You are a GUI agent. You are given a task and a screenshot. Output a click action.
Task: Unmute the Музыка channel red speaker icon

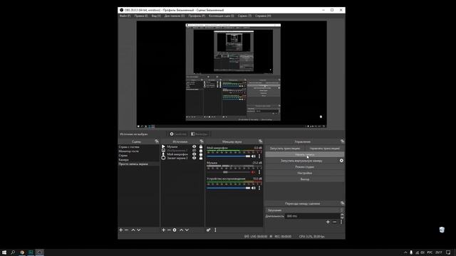click(x=254, y=172)
